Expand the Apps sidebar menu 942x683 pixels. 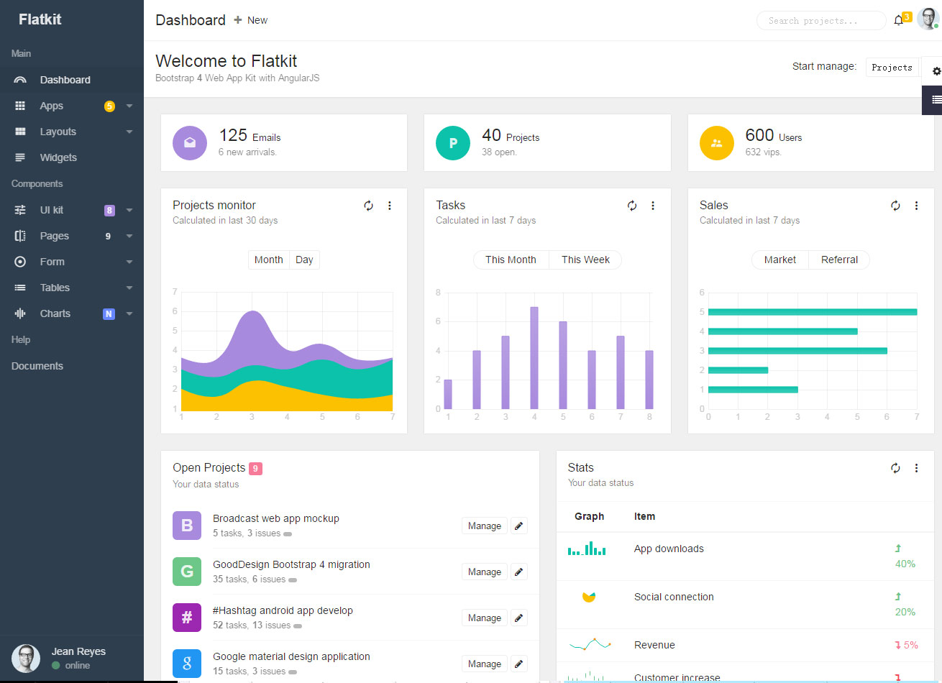(x=72, y=106)
